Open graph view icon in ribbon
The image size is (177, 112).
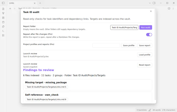click(3, 13)
